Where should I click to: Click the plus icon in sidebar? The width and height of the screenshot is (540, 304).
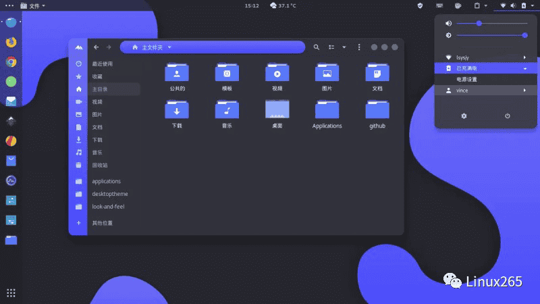click(78, 223)
